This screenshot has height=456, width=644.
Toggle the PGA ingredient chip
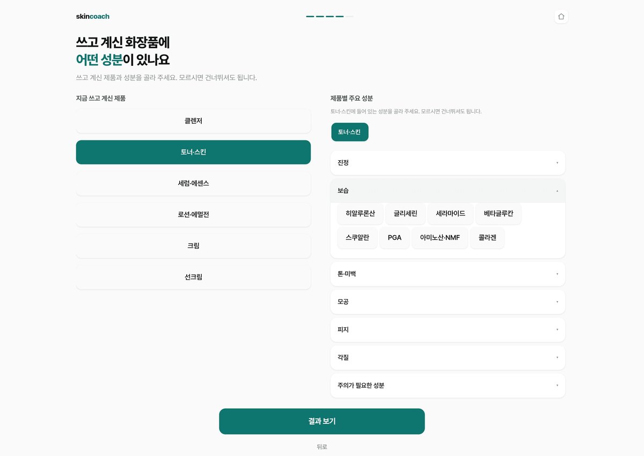394,237
